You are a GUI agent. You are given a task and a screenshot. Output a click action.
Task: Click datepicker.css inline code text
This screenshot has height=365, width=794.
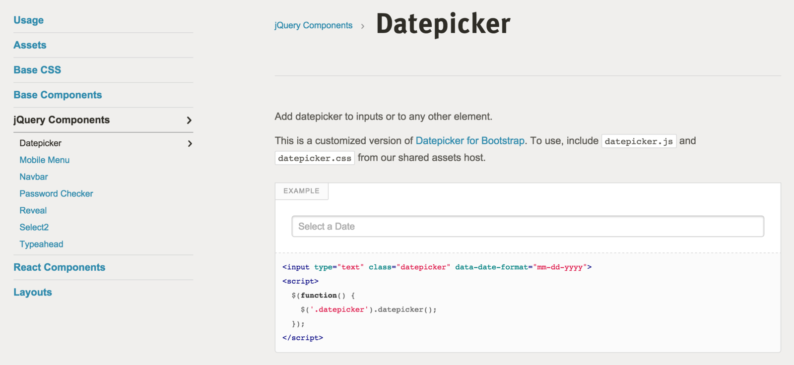(x=315, y=158)
